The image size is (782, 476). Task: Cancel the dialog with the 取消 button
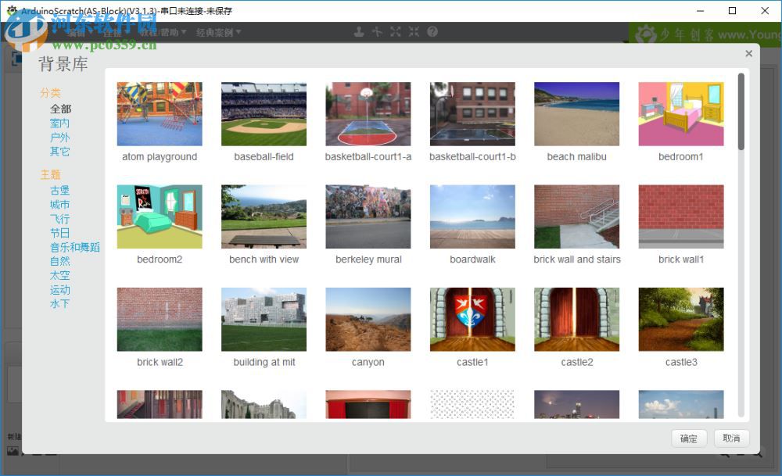point(731,438)
